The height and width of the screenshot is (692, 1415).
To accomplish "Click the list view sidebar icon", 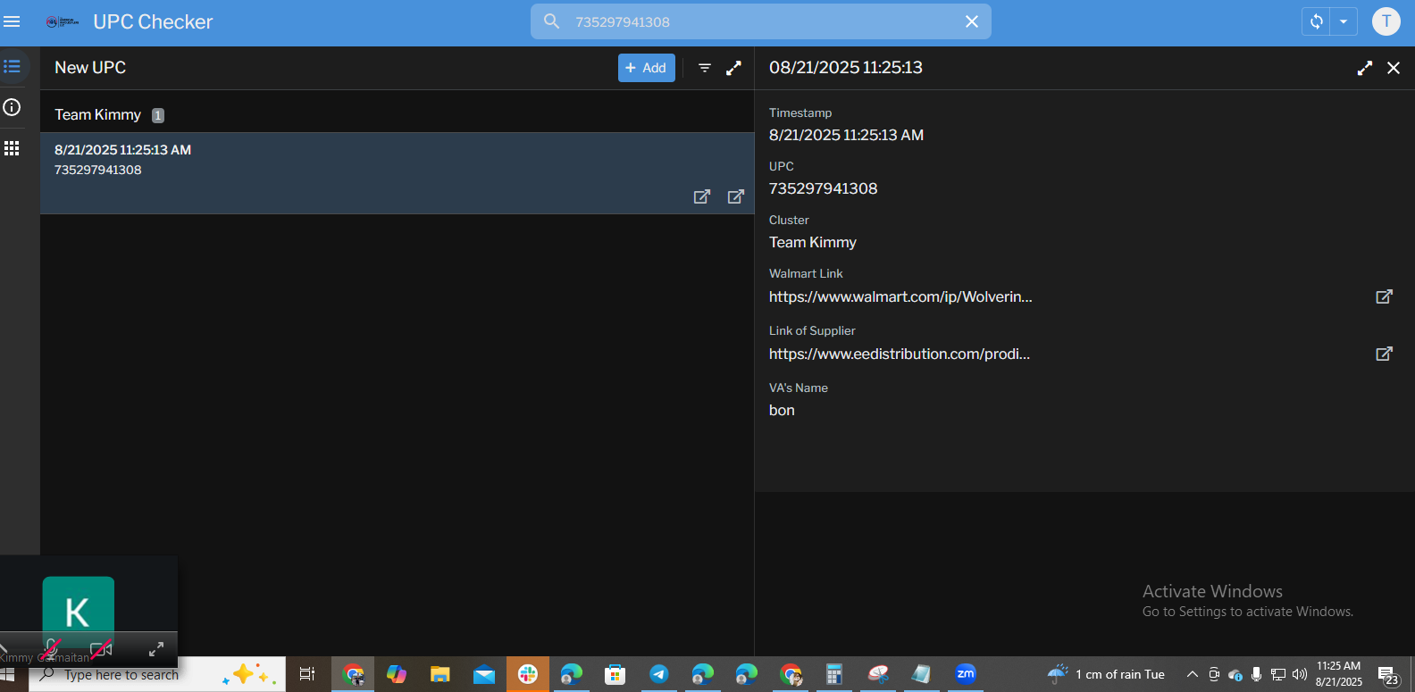I will pyautogui.click(x=12, y=67).
